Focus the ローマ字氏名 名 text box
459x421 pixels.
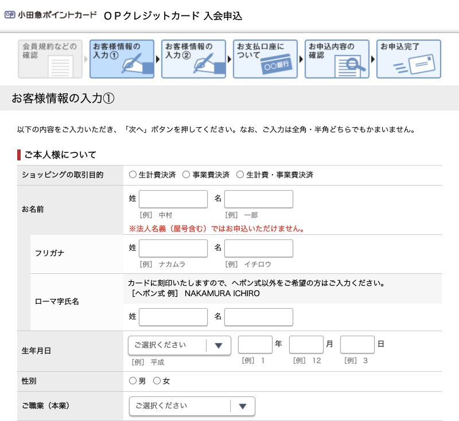pos(258,317)
